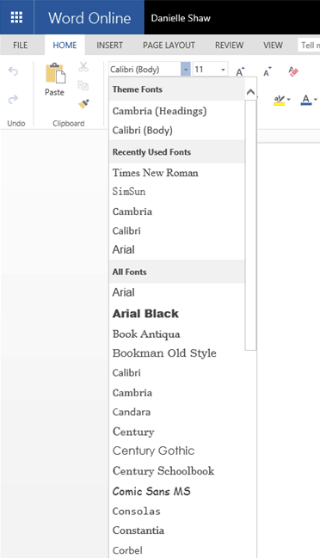
Task: Click the font list scroll up arrow
Action: [250, 92]
